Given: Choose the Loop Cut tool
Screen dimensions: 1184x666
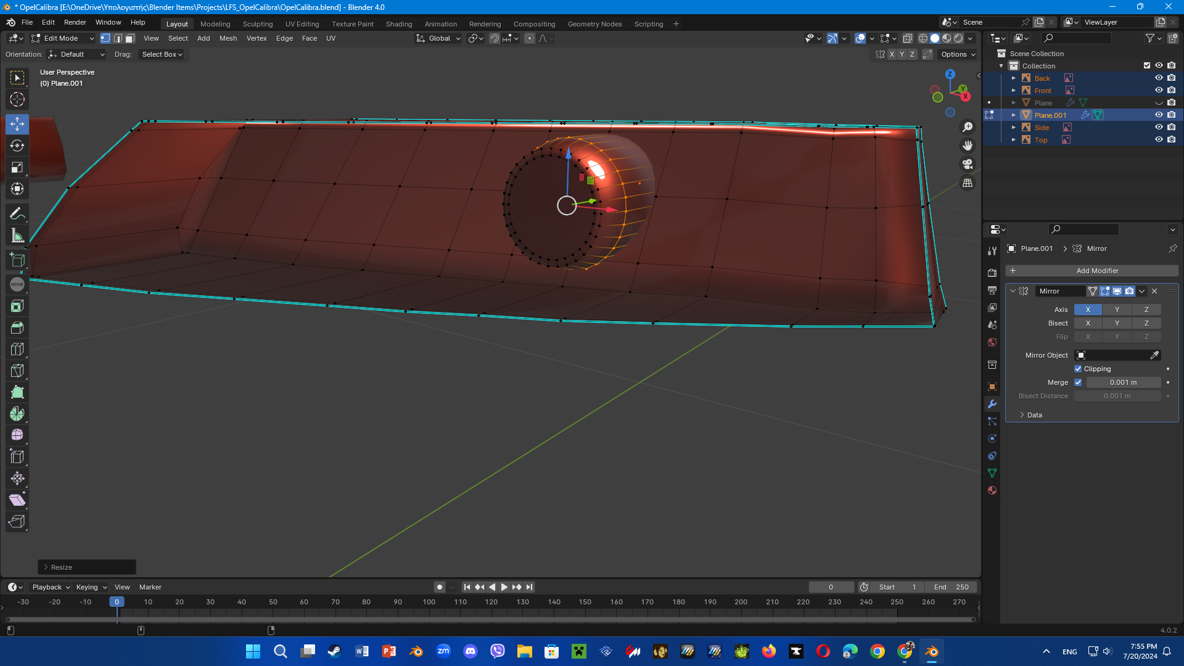Looking at the screenshot, I should [17, 349].
